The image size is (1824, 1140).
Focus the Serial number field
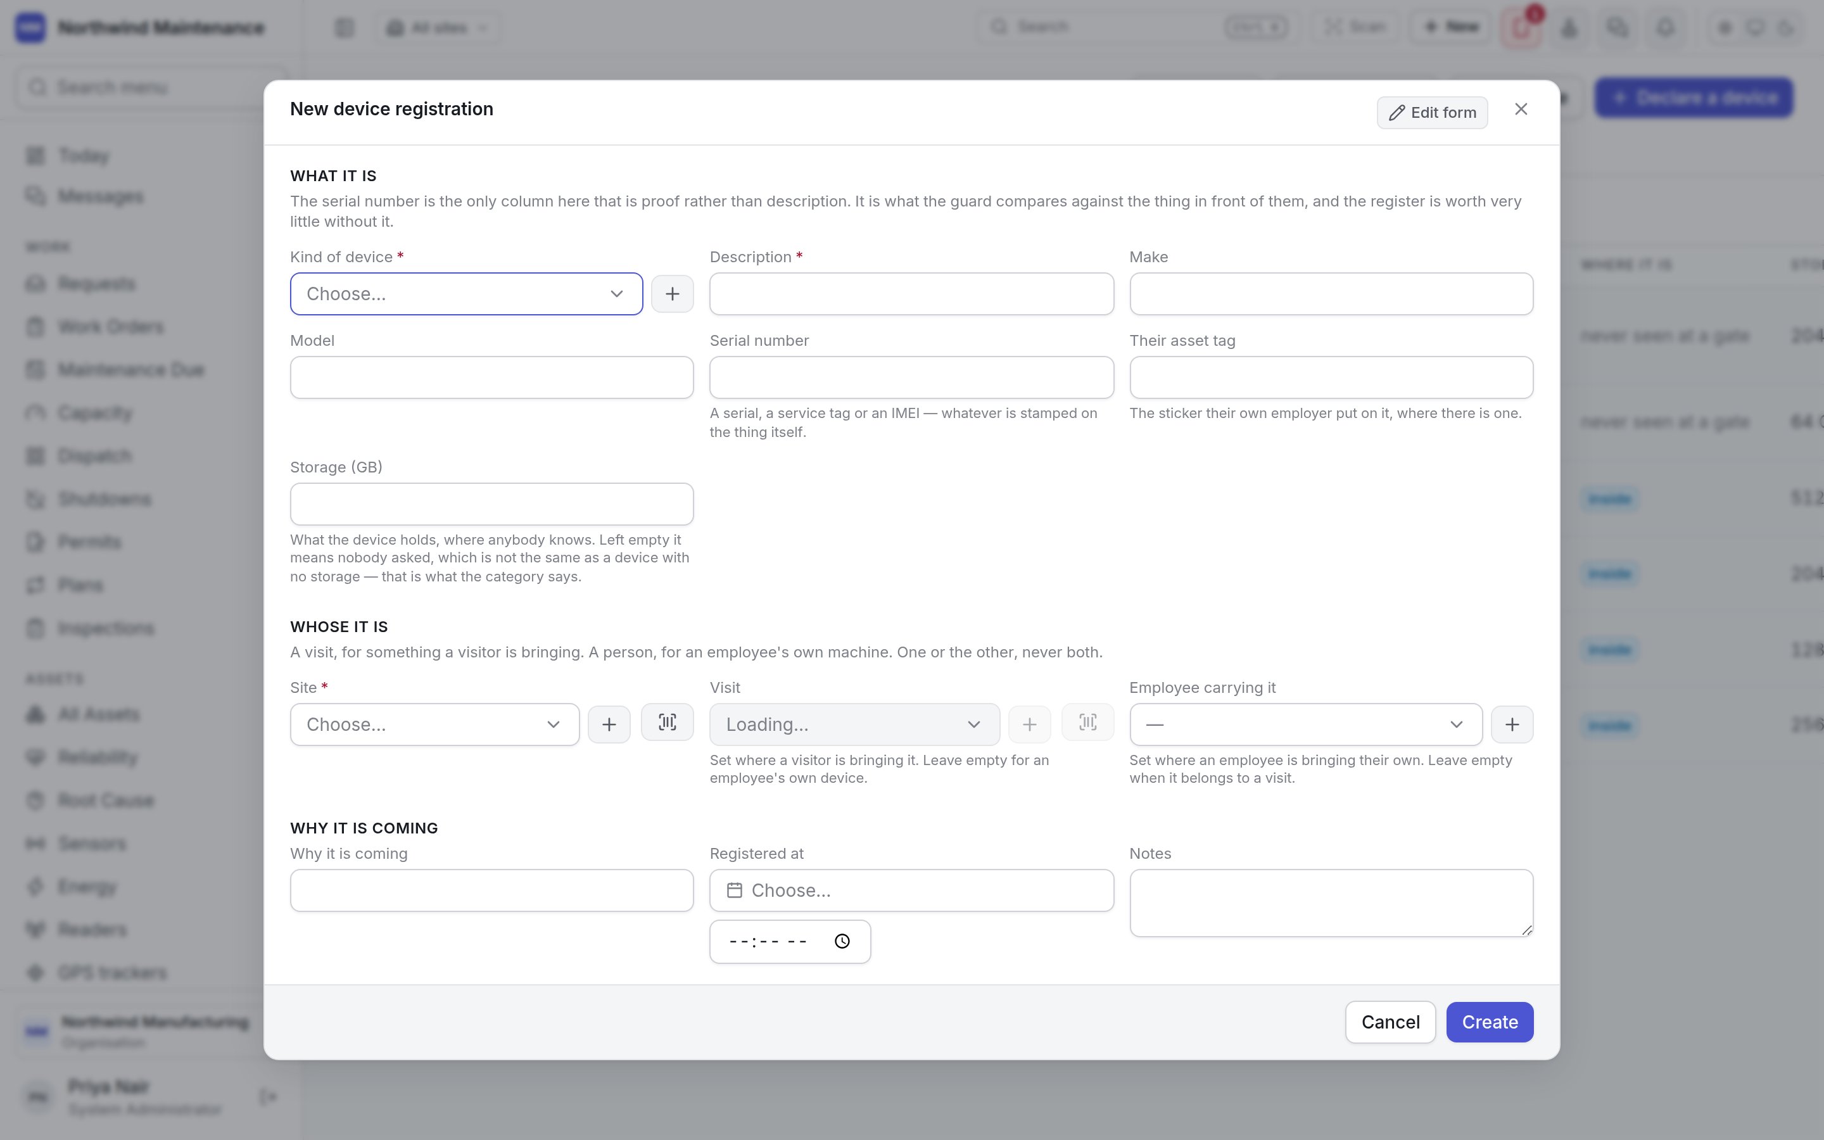[911, 377]
